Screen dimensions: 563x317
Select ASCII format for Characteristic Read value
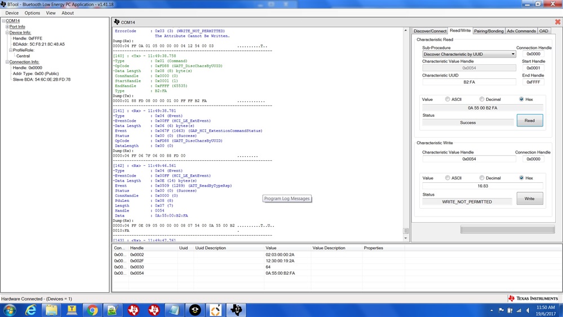point(447,99)
